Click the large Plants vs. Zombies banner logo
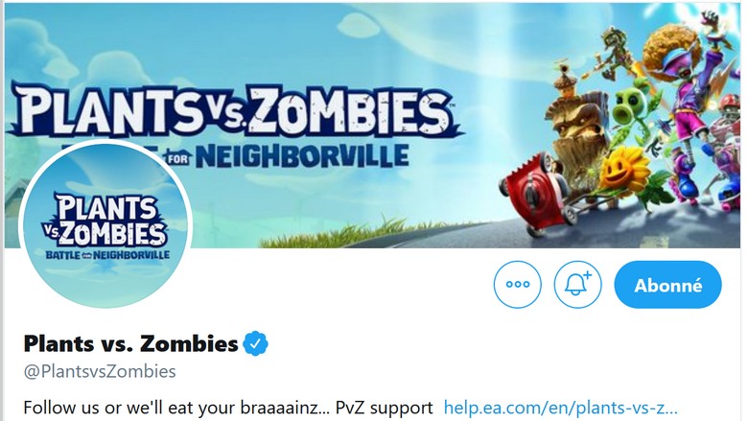748x421 pixels. click(234, 112)
